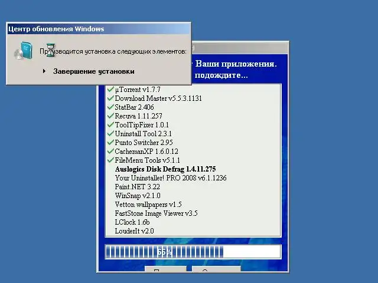The width and height of the screenshot is (378, 283).
Task: Click the Центр обновления Windows title bar
Action: coord(99,29)
